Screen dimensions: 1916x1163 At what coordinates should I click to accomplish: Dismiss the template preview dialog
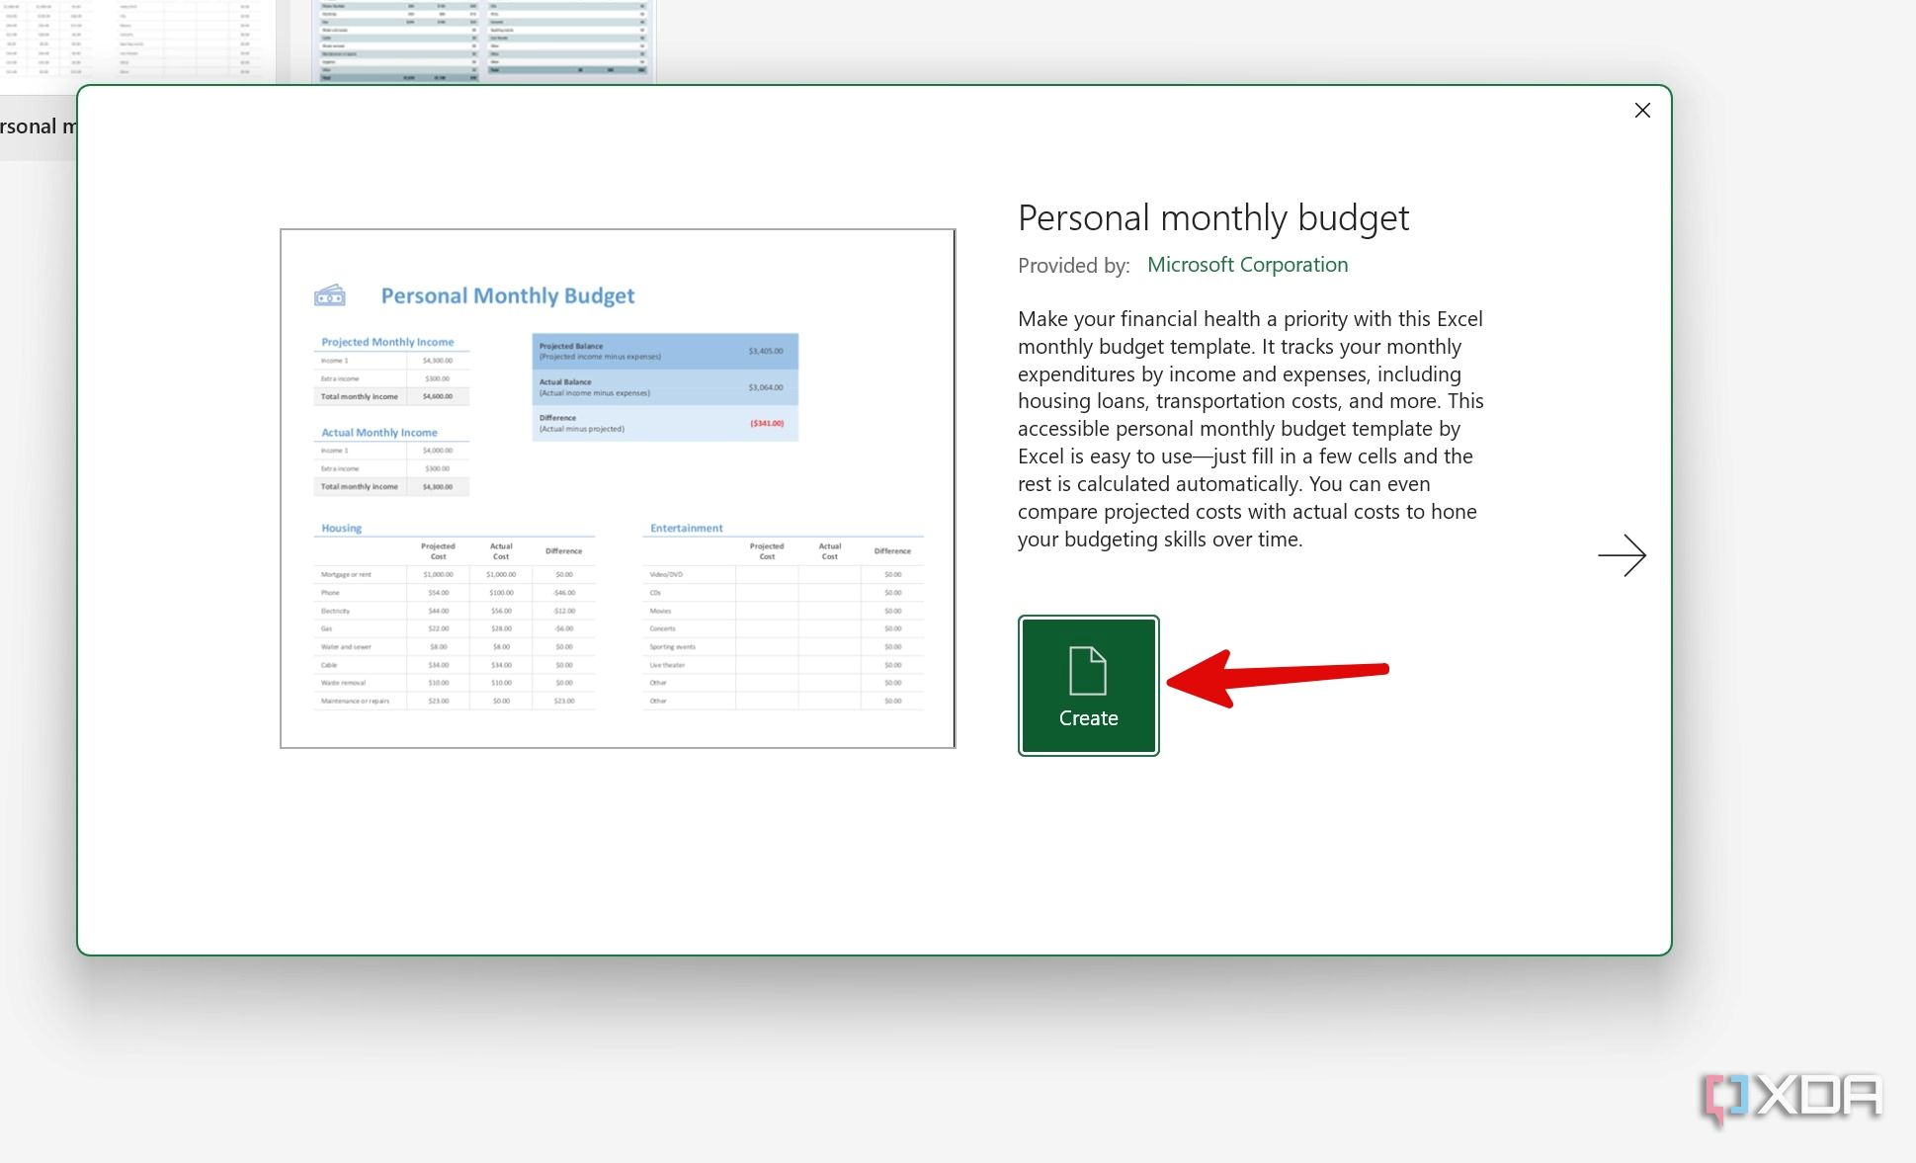point(1642,111)
